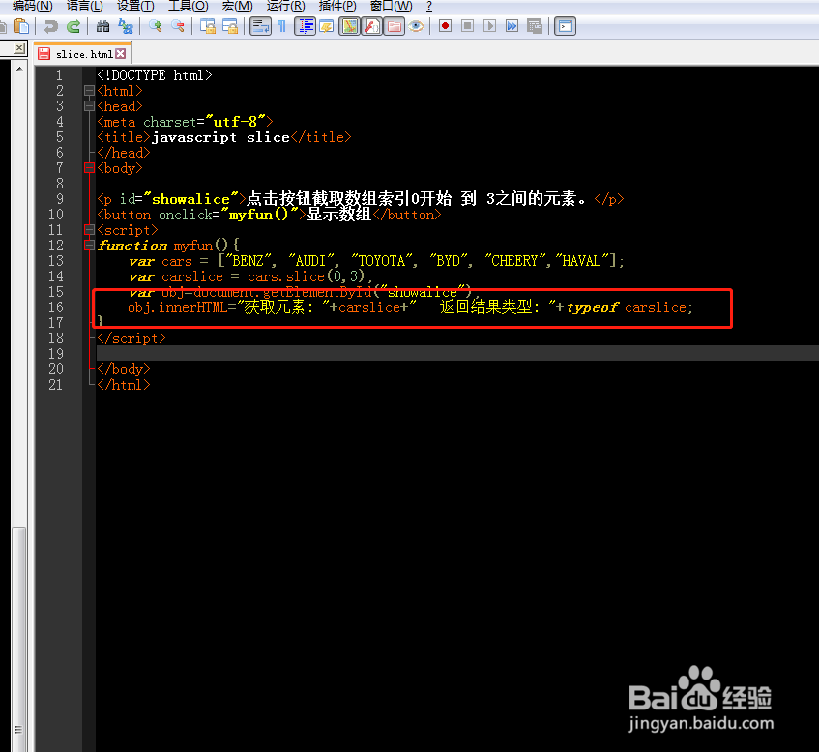Collapse the body tag fold marker
Viewport: 819px width, 752px height.
tap(89, 167)
